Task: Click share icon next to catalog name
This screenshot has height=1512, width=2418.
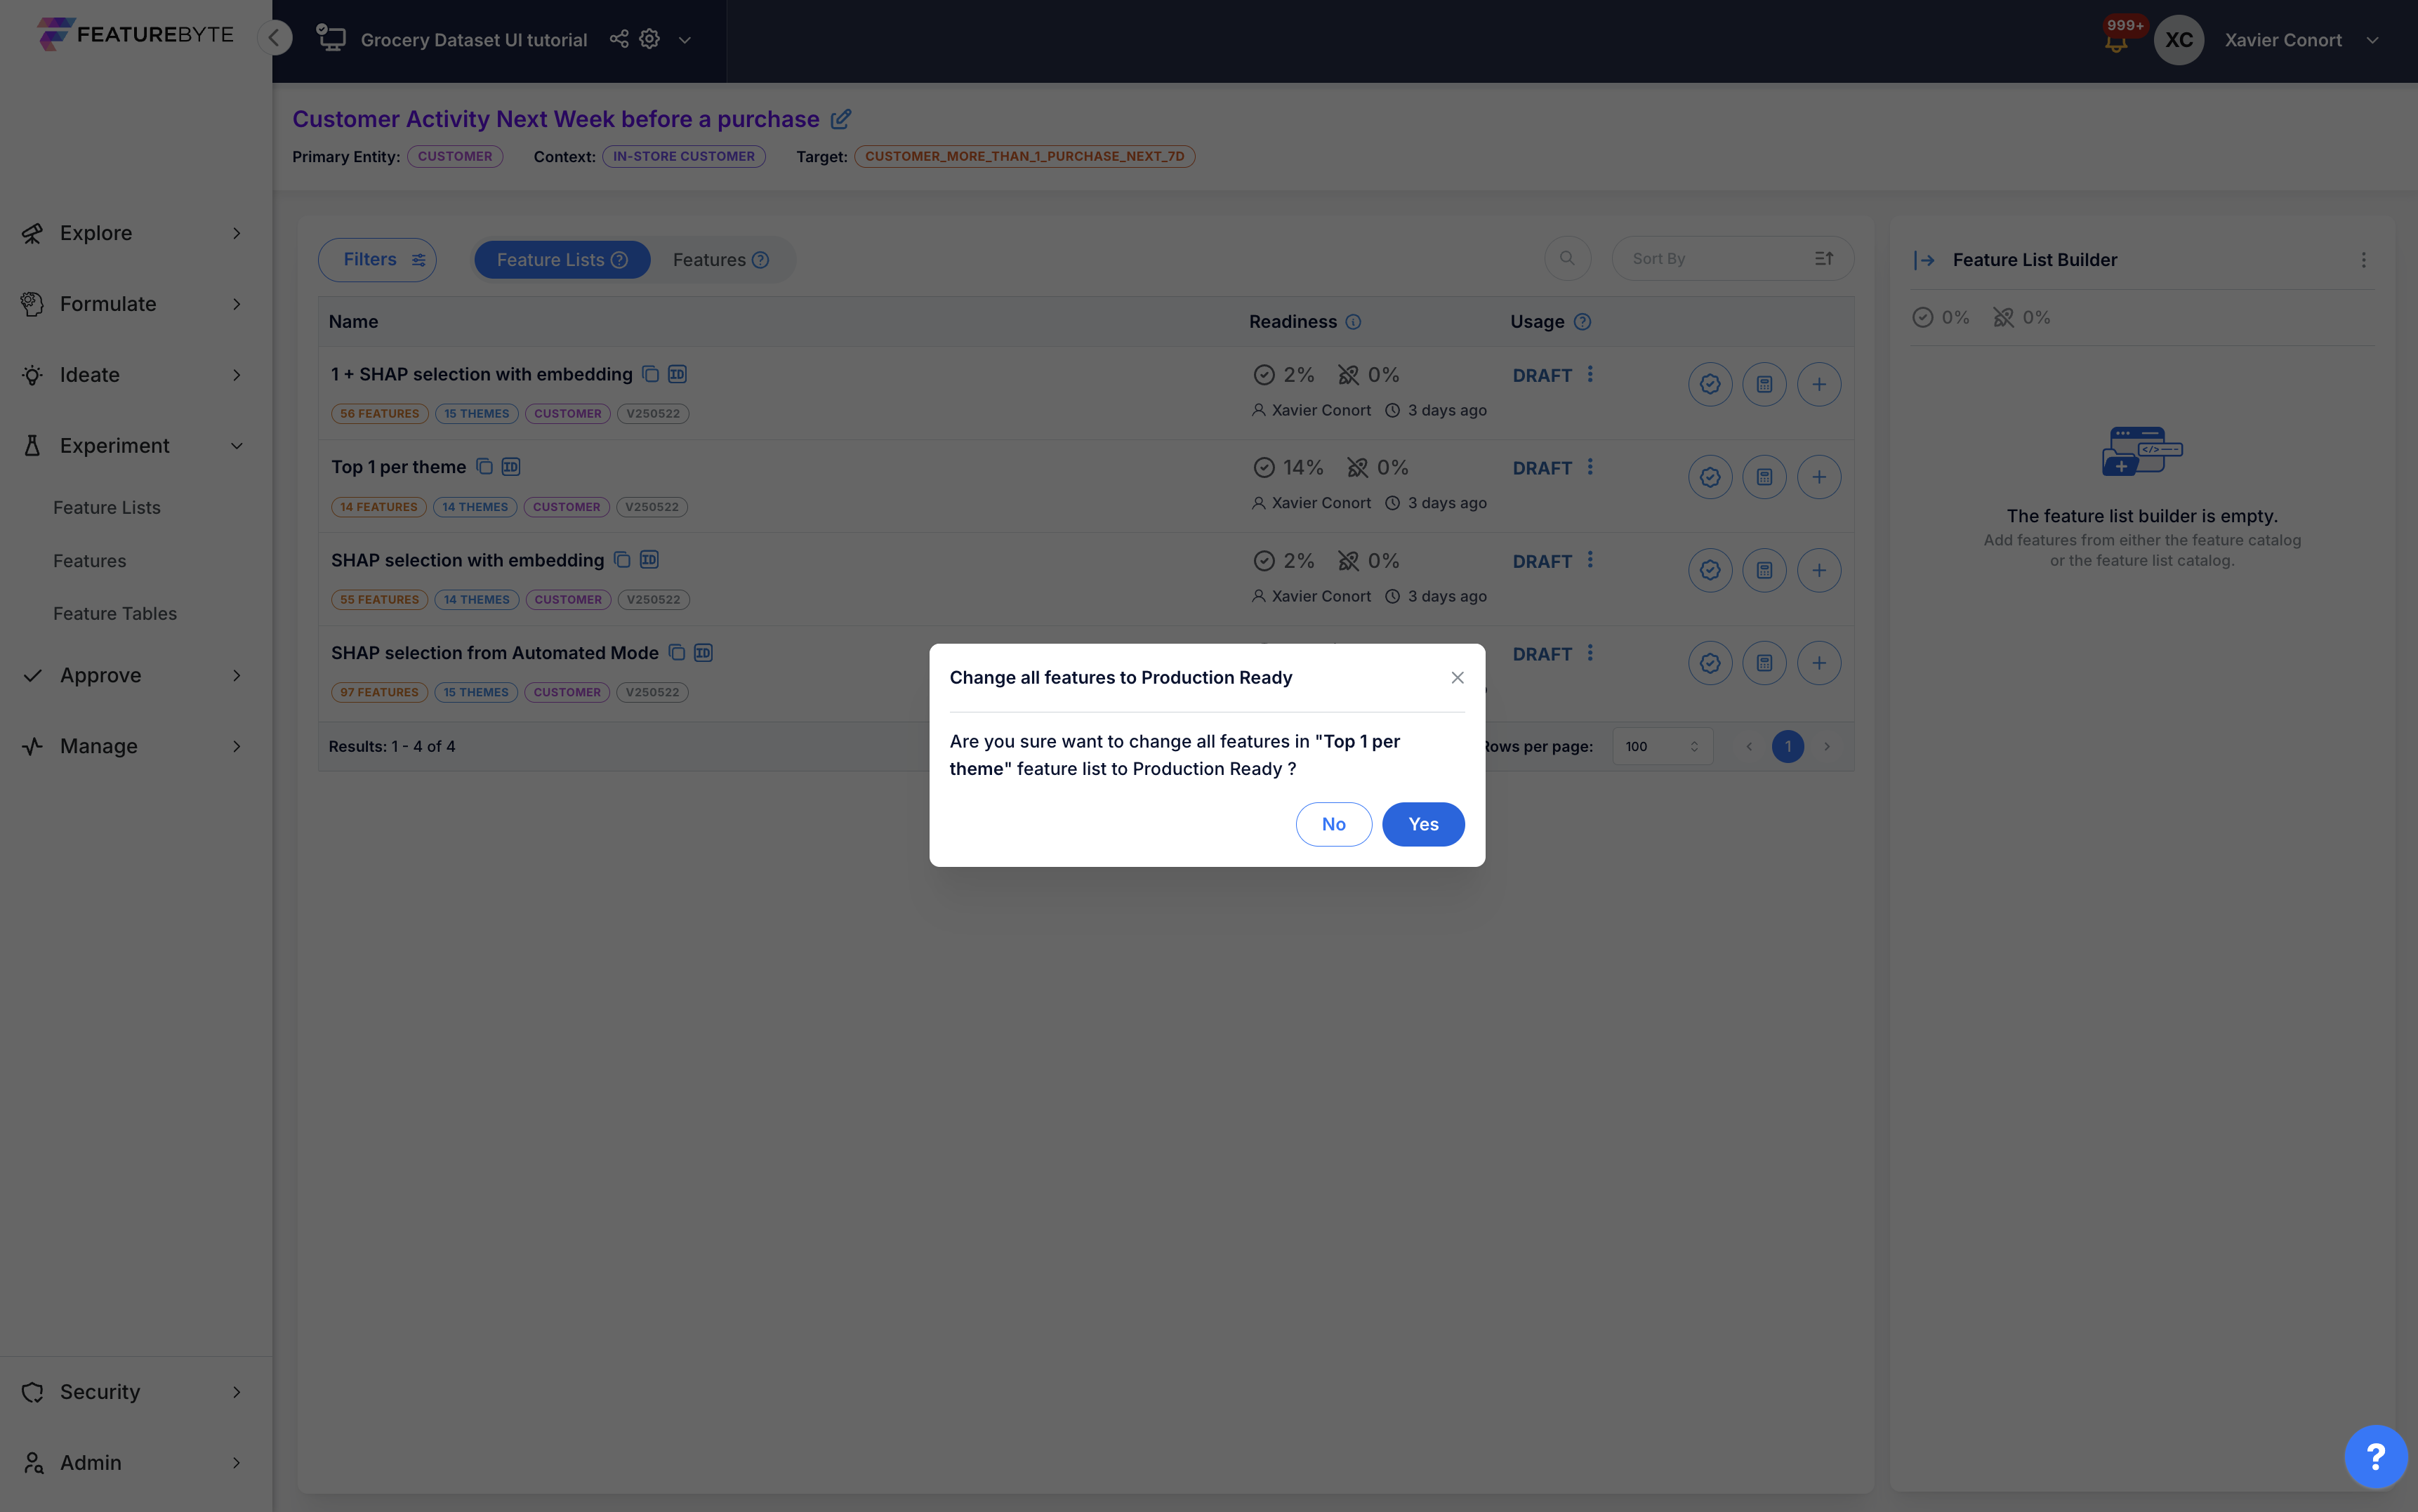Action: point(619,39)
